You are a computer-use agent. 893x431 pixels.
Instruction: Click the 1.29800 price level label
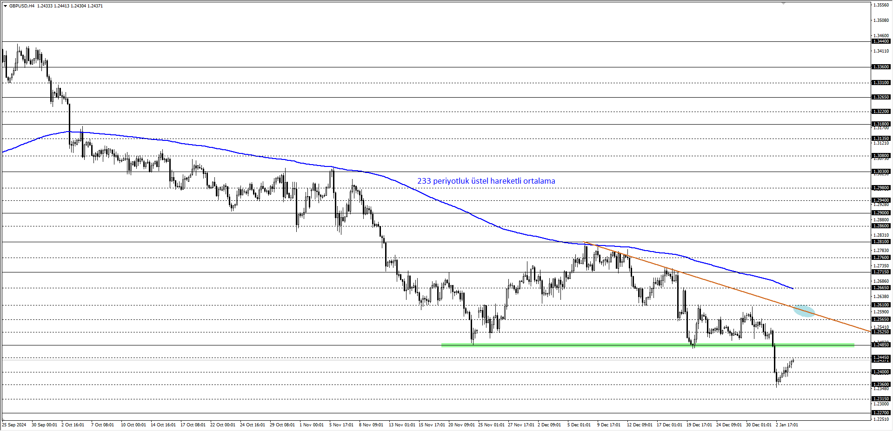(881, 188)
